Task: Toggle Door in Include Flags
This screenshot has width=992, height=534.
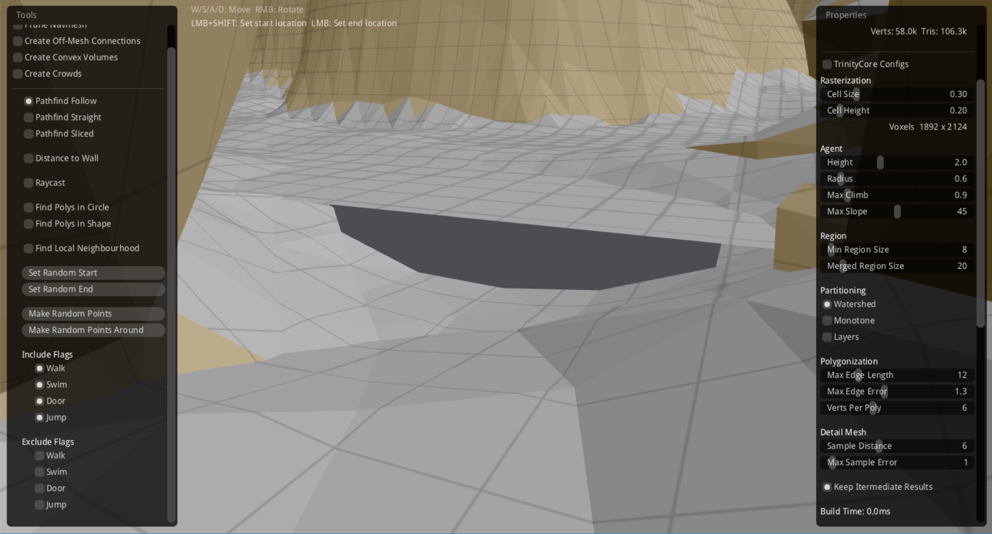Action: (50, 401)
